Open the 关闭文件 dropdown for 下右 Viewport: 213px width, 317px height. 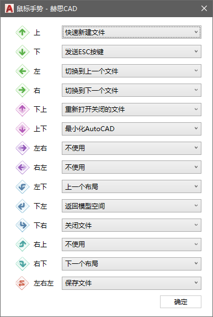[131, 225]
